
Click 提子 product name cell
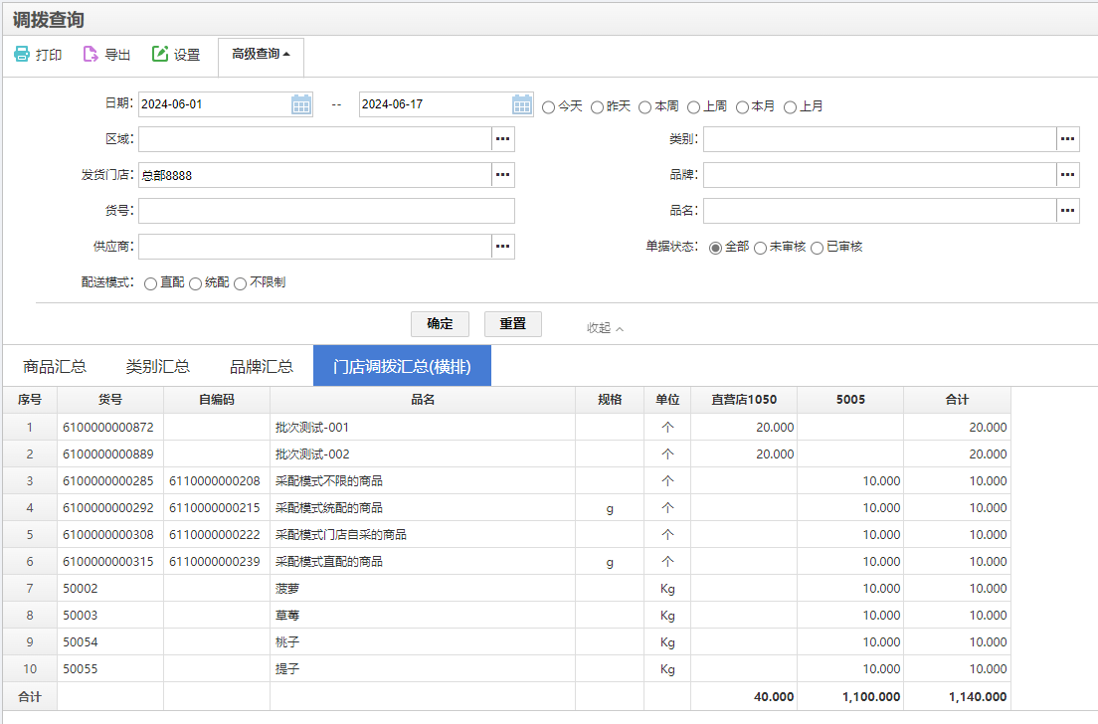point(423,668)
